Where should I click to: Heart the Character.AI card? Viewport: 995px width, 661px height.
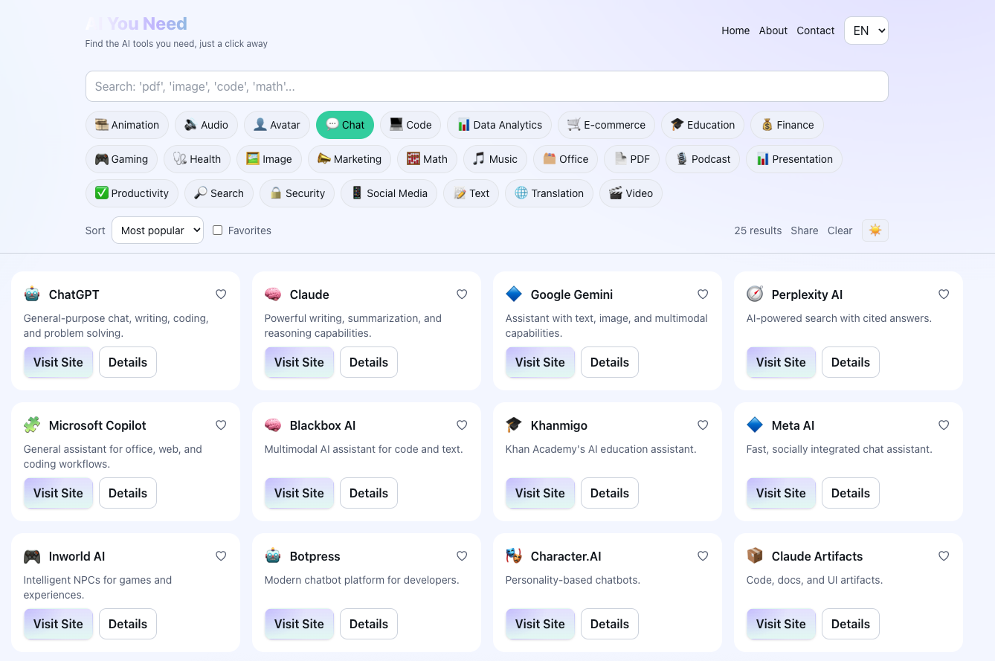pyautogui.click(x=703, y=556)
